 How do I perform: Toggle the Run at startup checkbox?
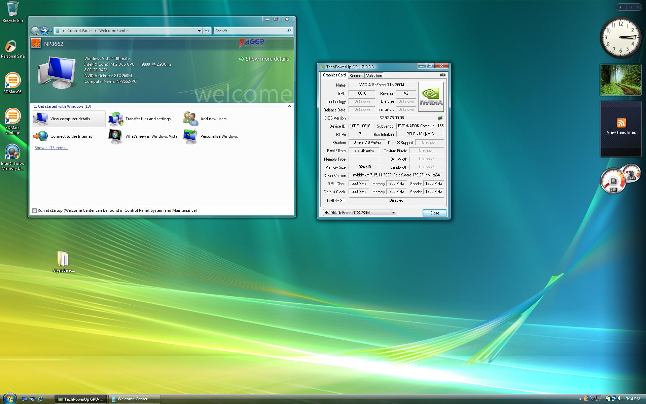pos(34,210)
